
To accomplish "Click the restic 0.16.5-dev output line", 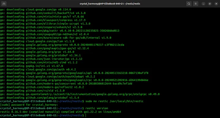I will (61, 112).
